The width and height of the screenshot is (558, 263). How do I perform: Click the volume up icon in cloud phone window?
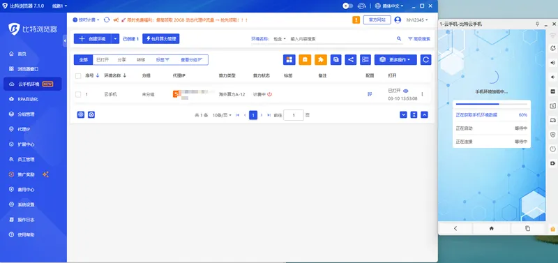(x=552, y=63)
